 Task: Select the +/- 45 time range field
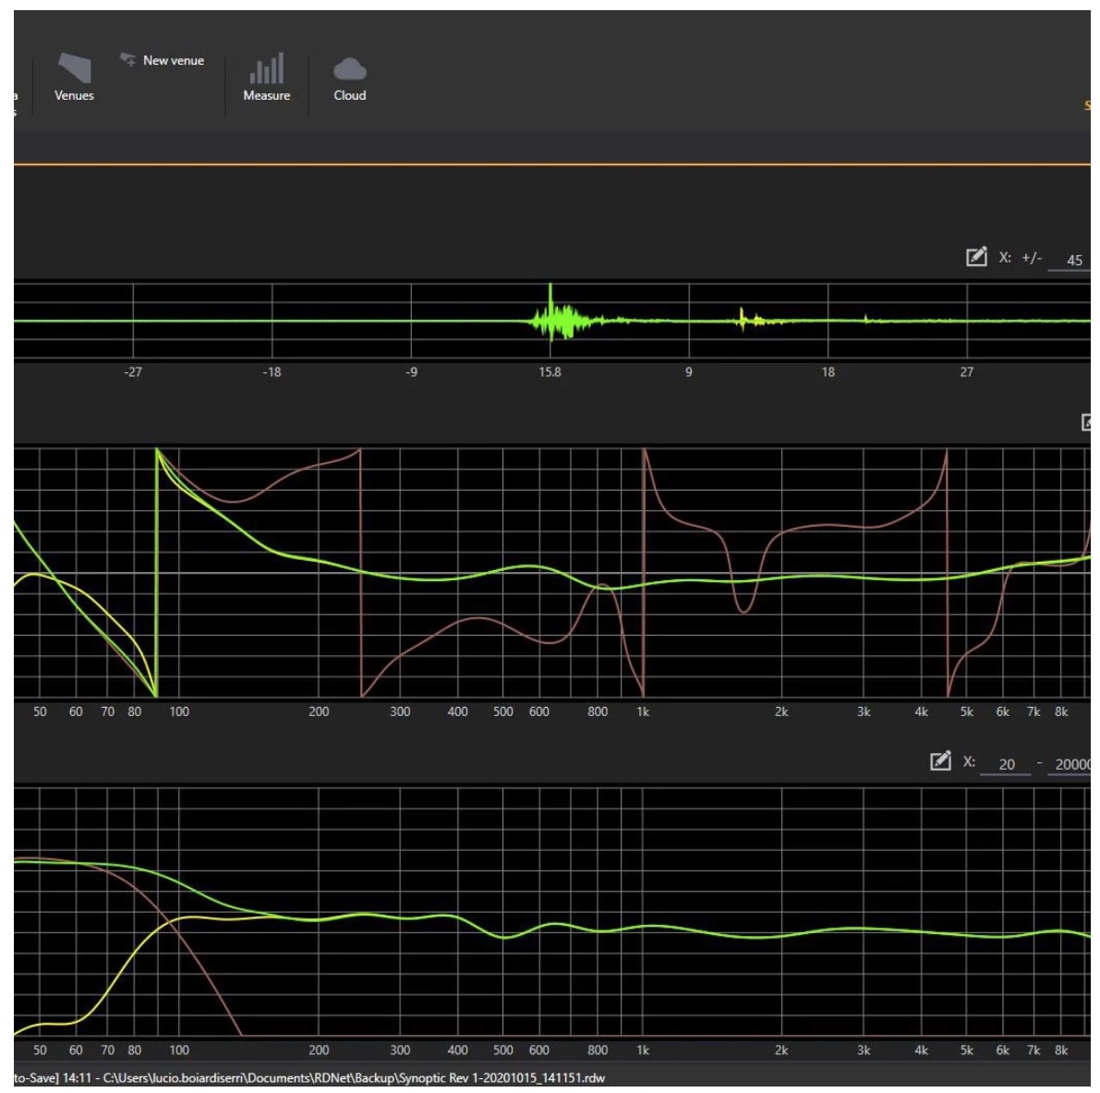click(1073, 260)
